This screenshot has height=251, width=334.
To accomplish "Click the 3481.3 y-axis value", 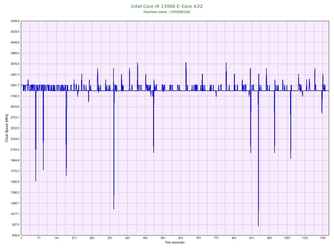I will [15, 75].
